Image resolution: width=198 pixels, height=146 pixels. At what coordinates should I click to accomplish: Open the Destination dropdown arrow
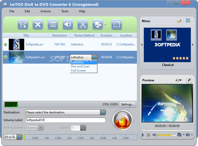(103, 112)
